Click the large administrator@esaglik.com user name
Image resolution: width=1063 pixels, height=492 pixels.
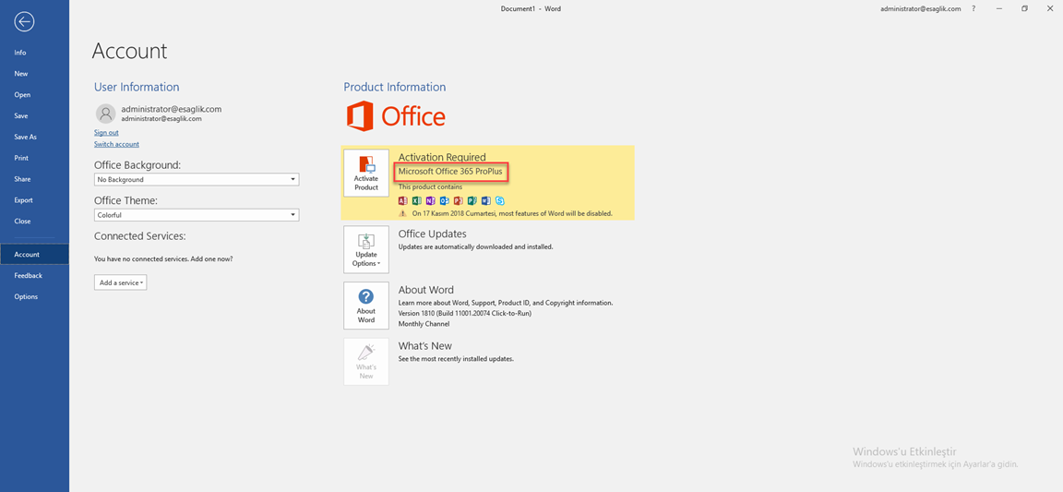(172, 109)
